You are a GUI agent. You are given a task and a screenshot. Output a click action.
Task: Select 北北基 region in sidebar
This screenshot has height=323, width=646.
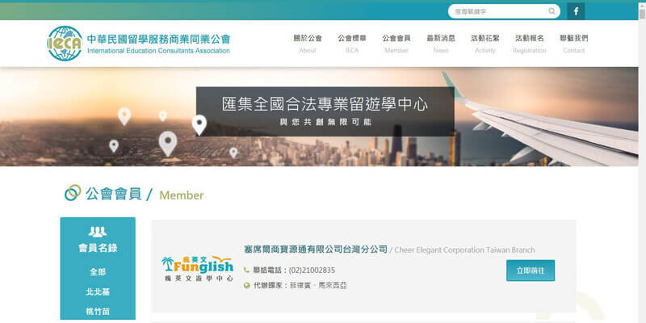point(98,292)
